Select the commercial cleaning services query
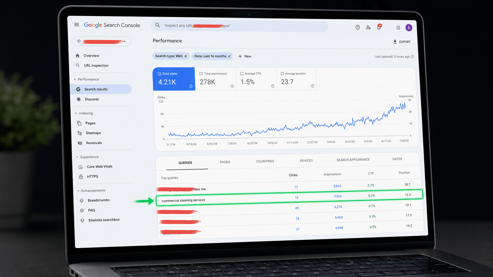Viewport: 493px width, 277px height. coord(183,200)
